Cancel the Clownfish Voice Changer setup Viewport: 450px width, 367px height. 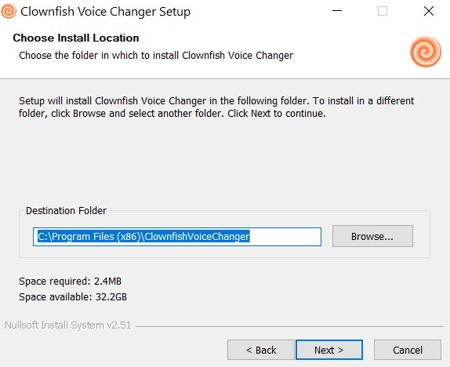click(408, 350)
